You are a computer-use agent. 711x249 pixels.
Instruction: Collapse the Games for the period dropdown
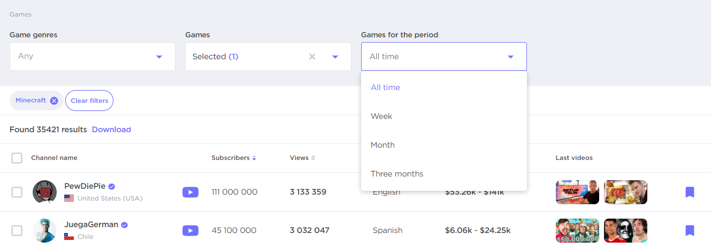point(510,57)
